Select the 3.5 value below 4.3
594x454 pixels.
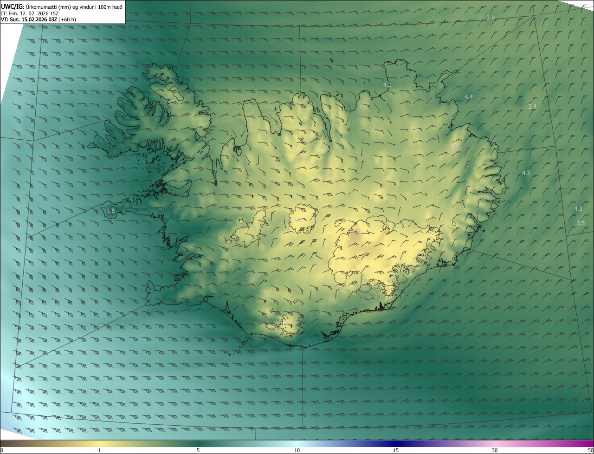click(x=580, y=223)
